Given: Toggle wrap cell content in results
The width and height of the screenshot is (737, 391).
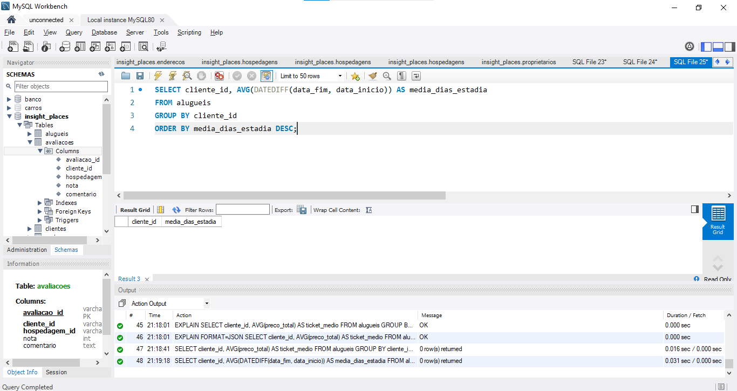Looking at the screenshot, I should pos(369,210).
